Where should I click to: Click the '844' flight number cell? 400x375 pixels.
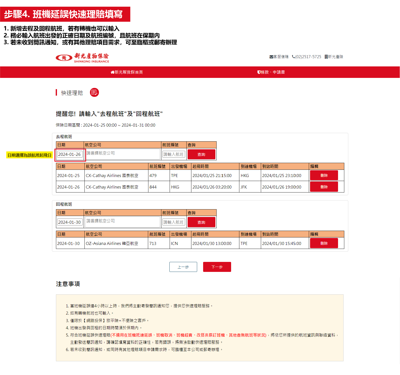pos(159,187)
